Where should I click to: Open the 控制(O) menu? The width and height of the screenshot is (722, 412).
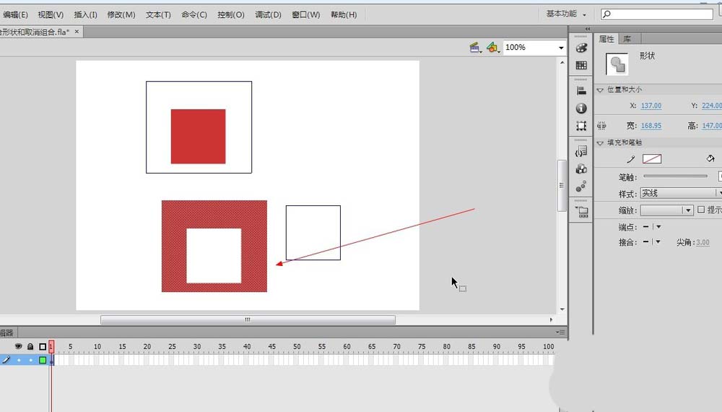coord(231,14)
